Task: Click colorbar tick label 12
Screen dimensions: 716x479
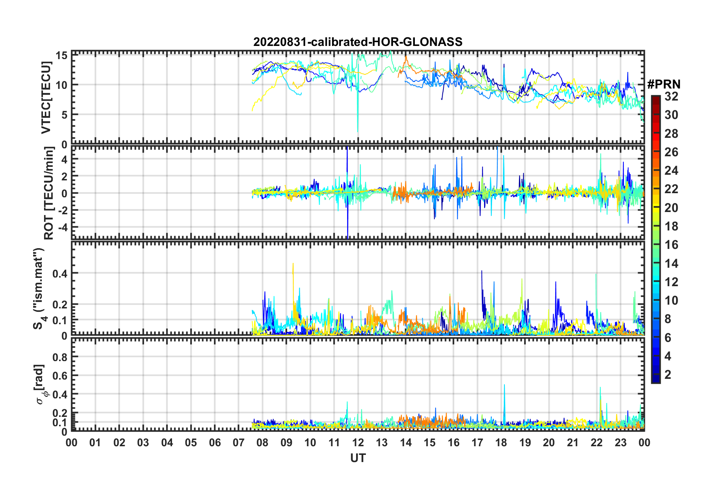Action: [671, 282]
